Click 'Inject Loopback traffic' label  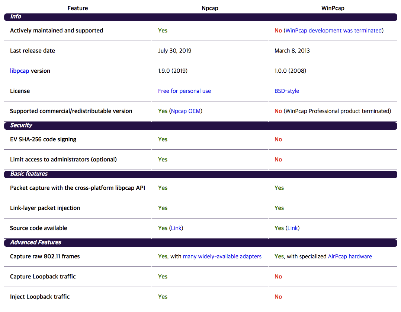point(40,297)
